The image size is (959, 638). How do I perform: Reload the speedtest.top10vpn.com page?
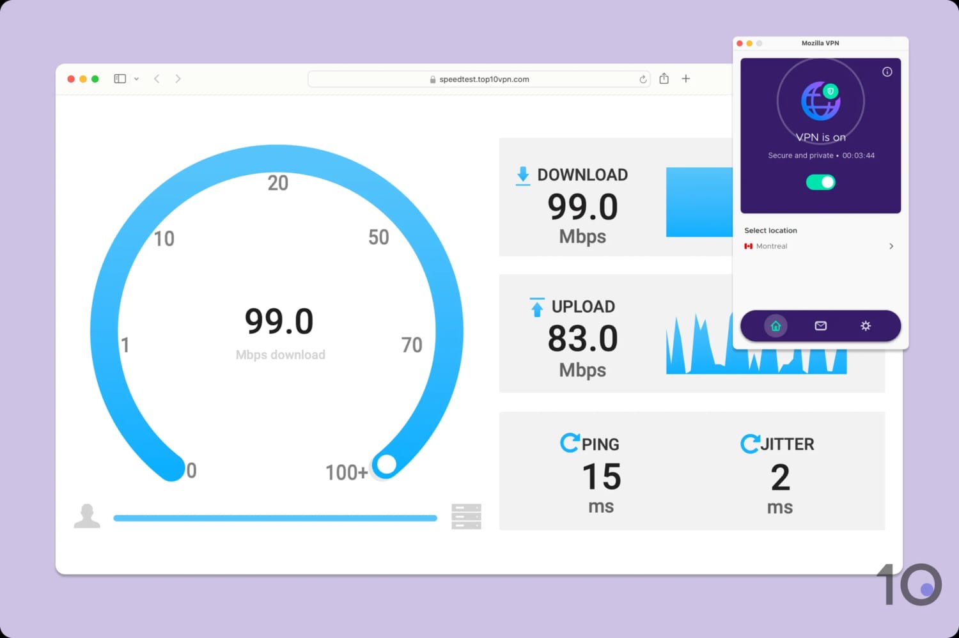642,79
